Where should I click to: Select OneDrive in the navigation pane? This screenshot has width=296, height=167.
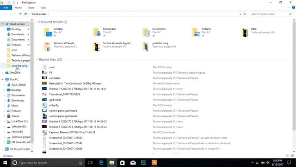pyautogui.click(x=15, y=73)
